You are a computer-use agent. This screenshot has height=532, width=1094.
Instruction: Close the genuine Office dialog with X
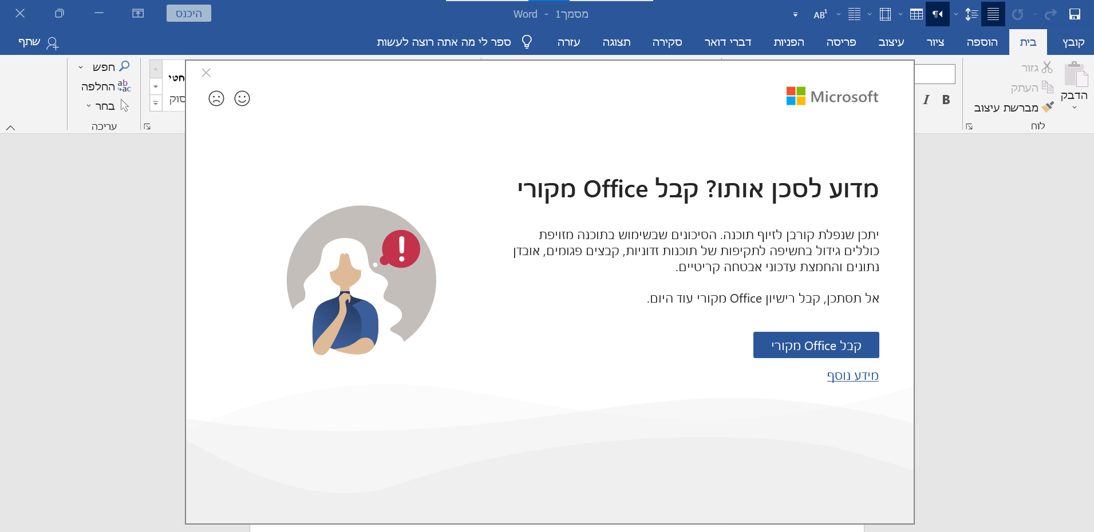click(206, 73)
